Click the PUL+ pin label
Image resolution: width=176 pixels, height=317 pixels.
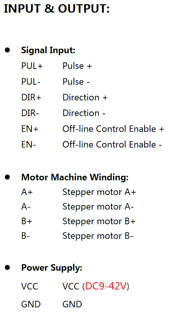(x=32, y=66)
